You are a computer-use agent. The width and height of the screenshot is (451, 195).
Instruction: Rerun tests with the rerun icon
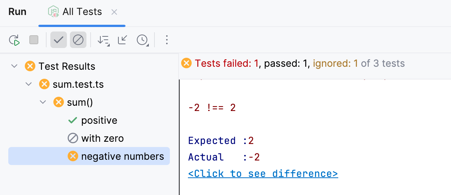click(14, 40)
